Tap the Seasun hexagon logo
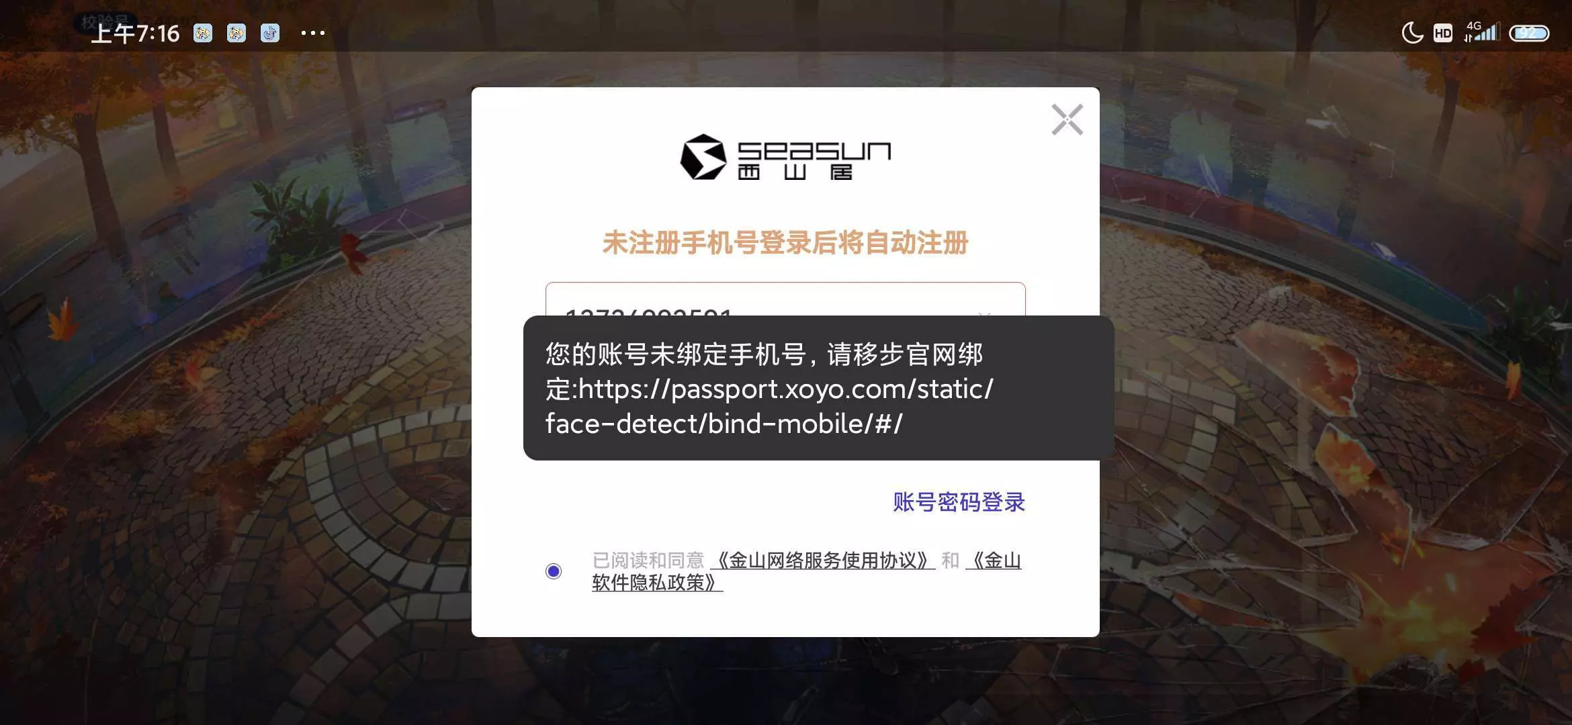1572x725 pixels. (x=703, y=157)
